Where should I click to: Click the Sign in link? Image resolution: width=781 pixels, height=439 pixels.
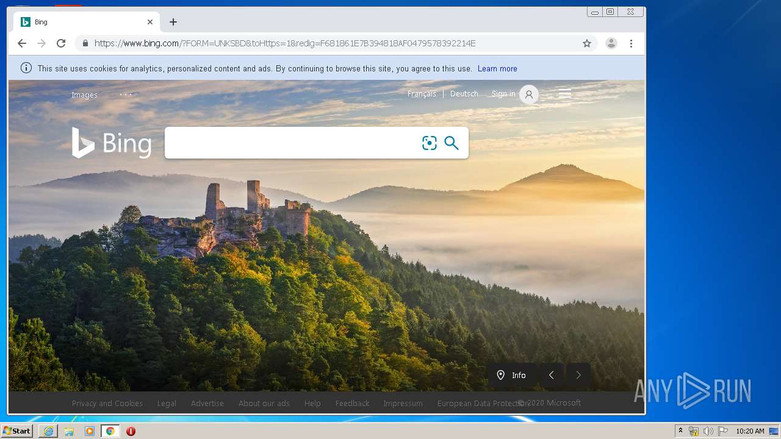(503, 94)
